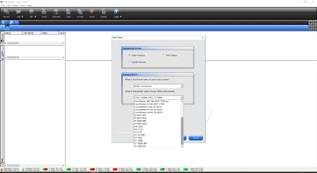Expand the RIP toolbar dropdown arrow
This screenshot has width=317, height=173.
[36, 17]
